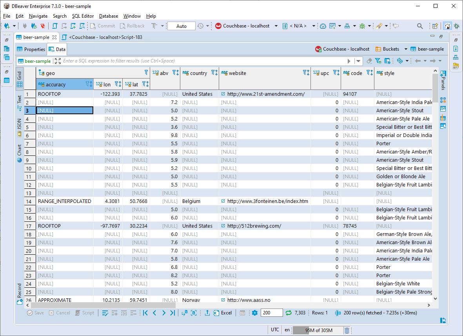The image size is (463, 336).
Task: Jump to the last row navigation arrow
Action: coord(172,313)
